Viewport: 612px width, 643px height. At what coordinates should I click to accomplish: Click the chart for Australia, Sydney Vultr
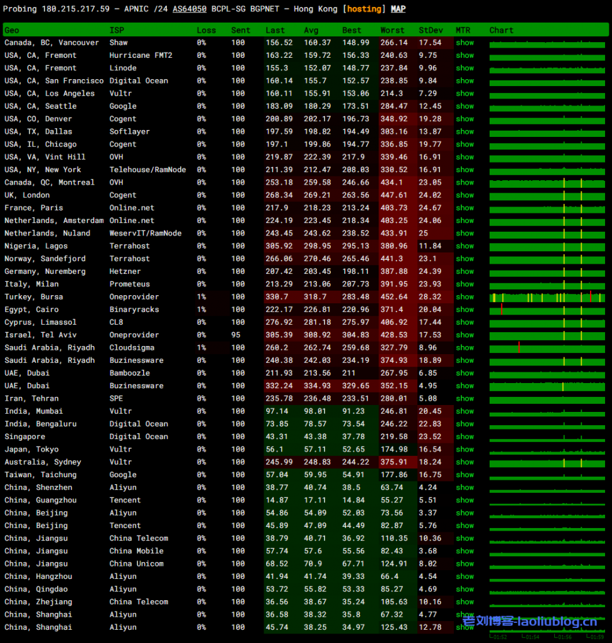pos(547,462)
